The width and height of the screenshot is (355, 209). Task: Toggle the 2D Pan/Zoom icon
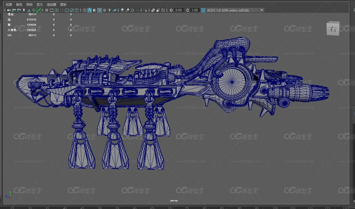click(34, 10)
